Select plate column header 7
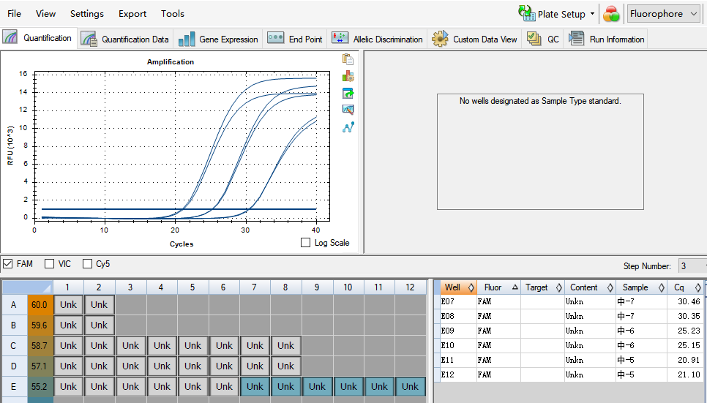Screen dimensions: 707x403 [254, 287]
